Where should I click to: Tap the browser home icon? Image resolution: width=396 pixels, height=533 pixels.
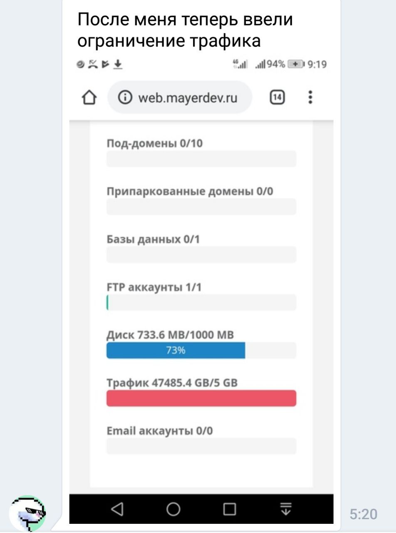point(89,98)
